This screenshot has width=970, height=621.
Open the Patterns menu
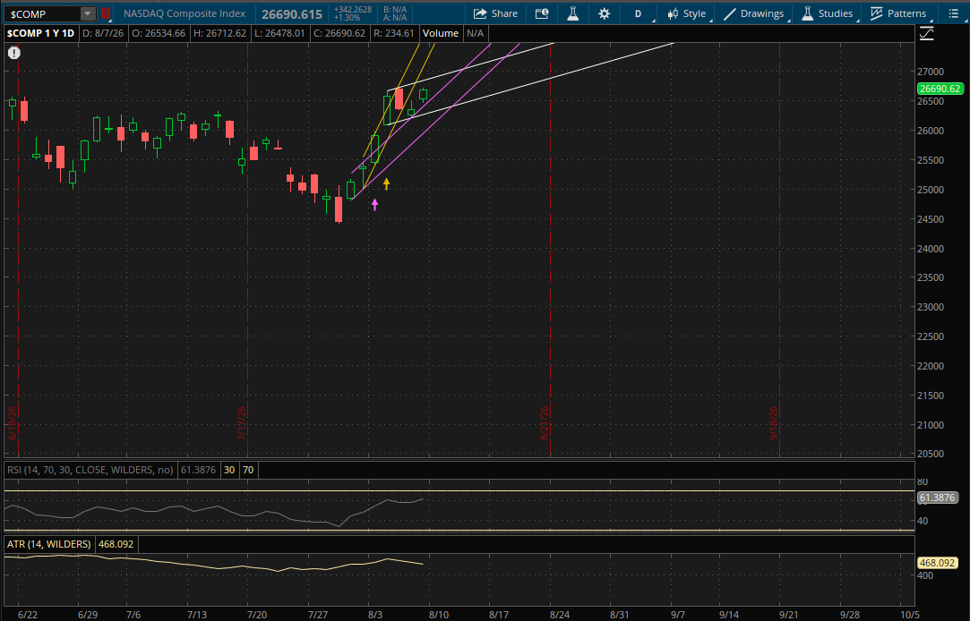coord(898,13)
